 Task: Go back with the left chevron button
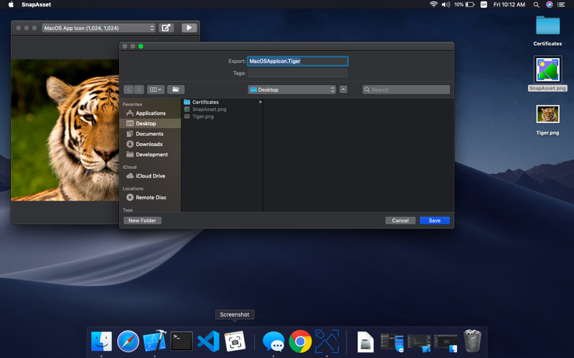coord(128,89)
